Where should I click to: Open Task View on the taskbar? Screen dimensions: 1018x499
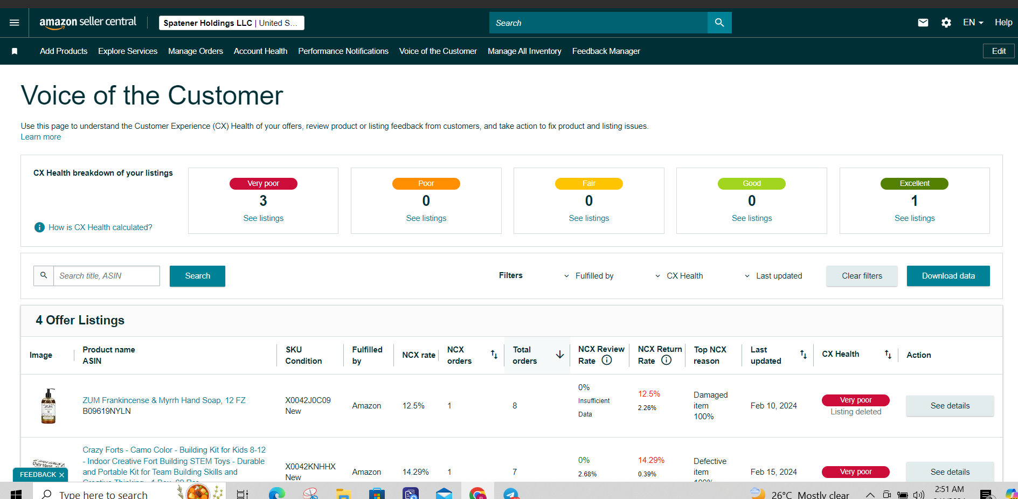click(243, 494)
